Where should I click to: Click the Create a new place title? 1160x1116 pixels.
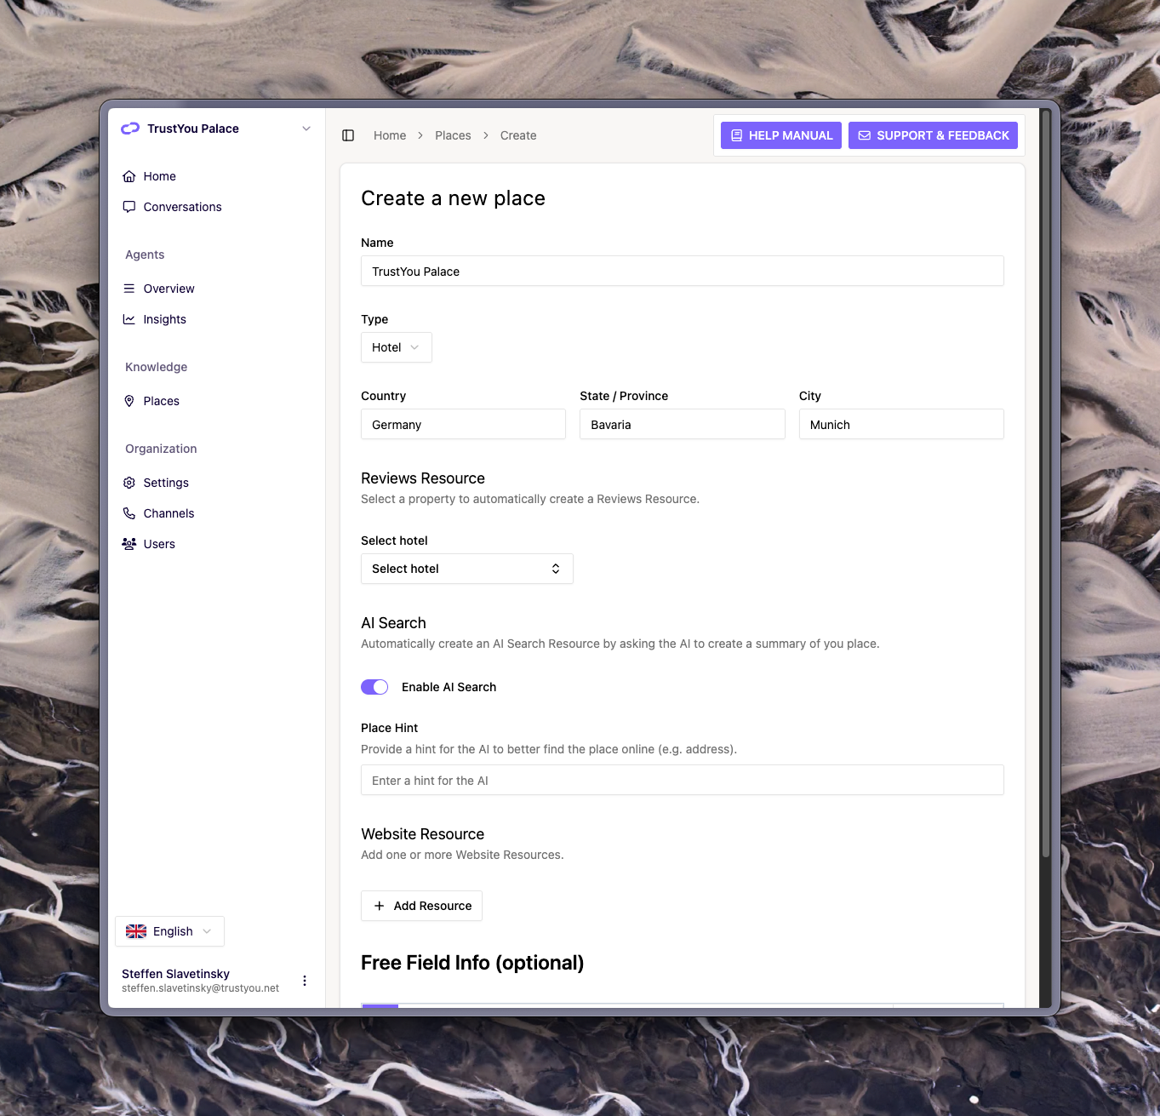tap(453, 198)
